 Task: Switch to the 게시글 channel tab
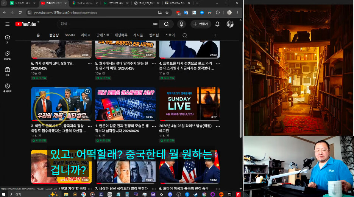(138, 35)
